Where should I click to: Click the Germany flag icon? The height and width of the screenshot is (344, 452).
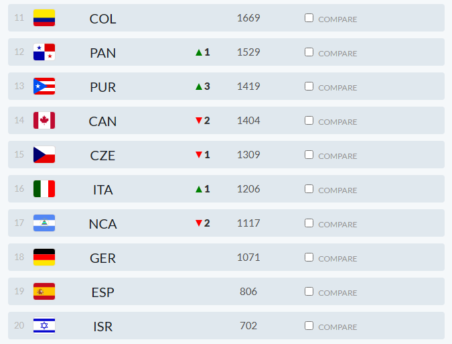tap(44, 257)
